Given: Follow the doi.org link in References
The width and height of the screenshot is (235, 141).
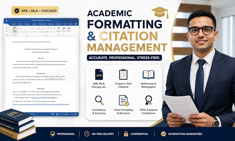Looking at the screenshot, I should tap(45, 98).
